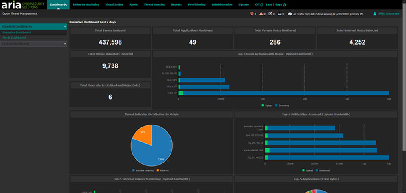Click the Total Threat Indicators value 9,738
406x193 pixels.
click(x=110, y=66)
